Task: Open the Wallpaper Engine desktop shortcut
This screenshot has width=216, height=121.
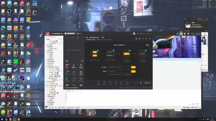Action: point(28,71)
